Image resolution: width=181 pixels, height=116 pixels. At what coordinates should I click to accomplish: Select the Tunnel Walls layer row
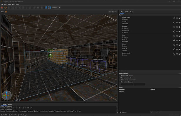pos(150,32)
